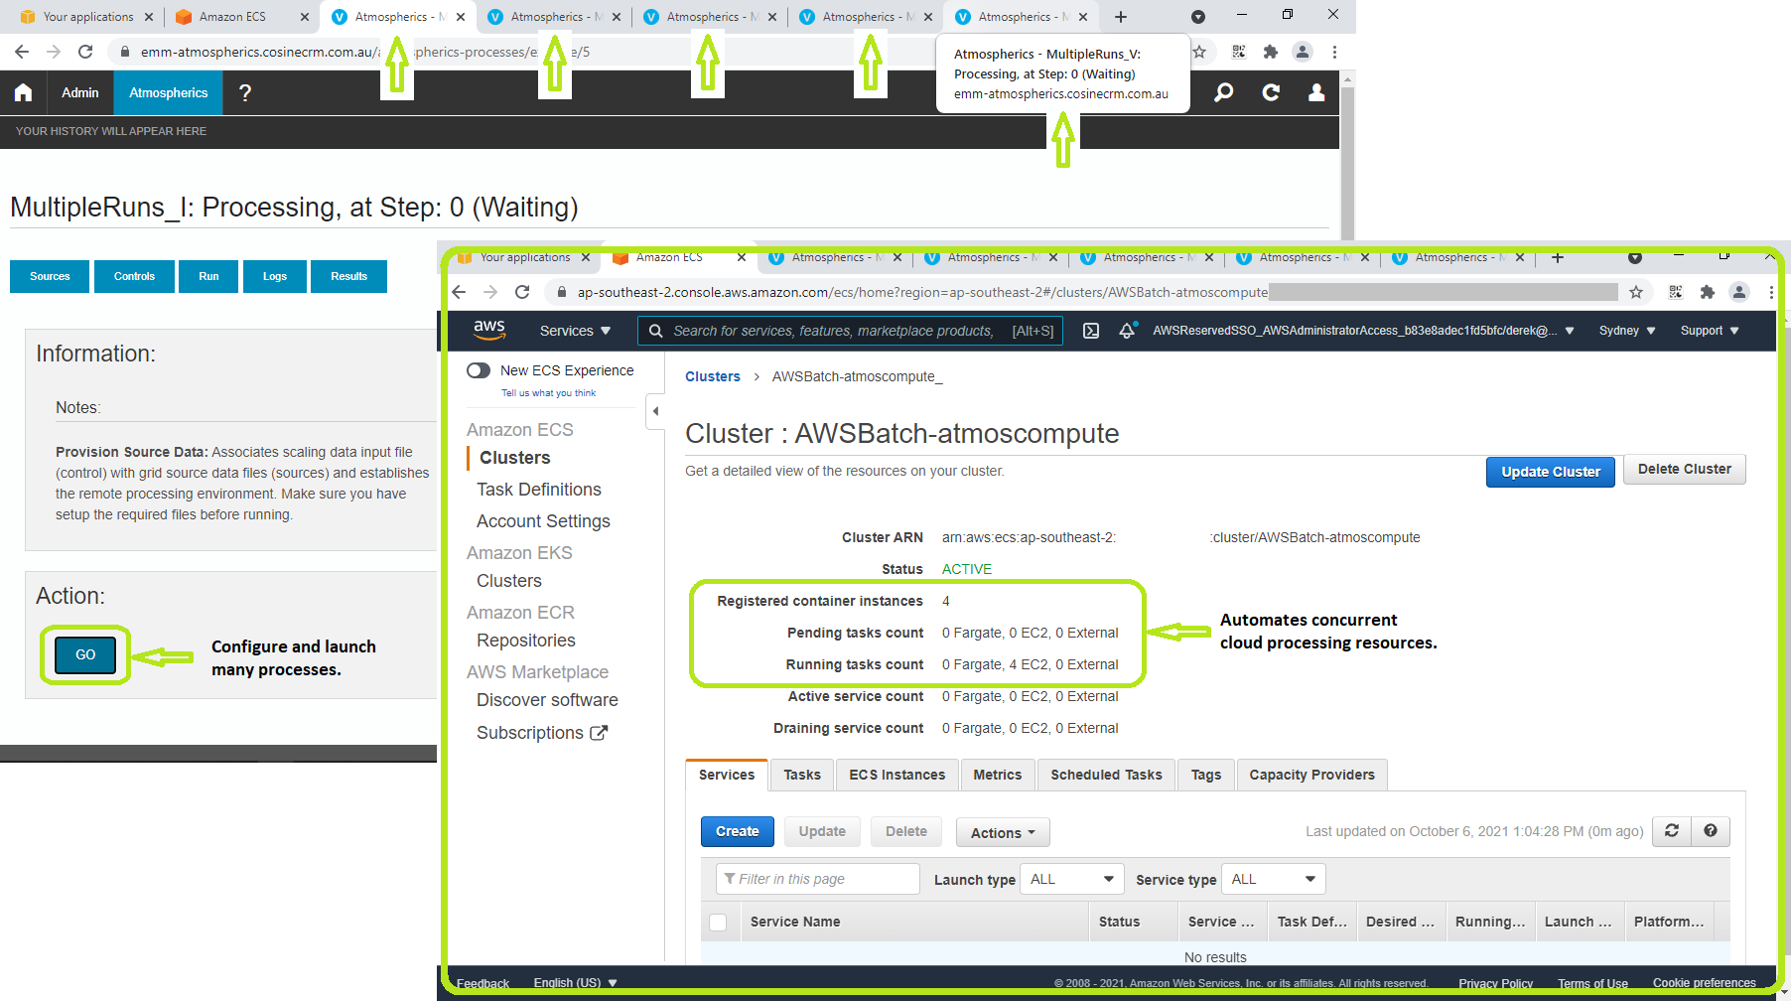The height and width of the screenshot is (1001, 1791).
Task: Open the Actions dropdown for services
Action: pyautogui.click(x=1003, y=832)
